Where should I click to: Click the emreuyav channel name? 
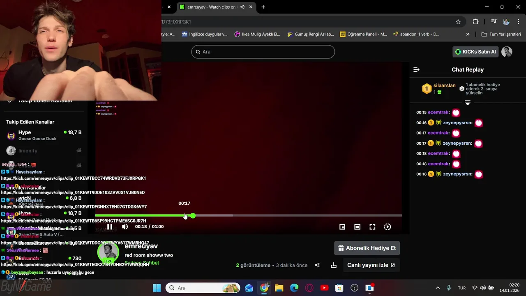141,246
